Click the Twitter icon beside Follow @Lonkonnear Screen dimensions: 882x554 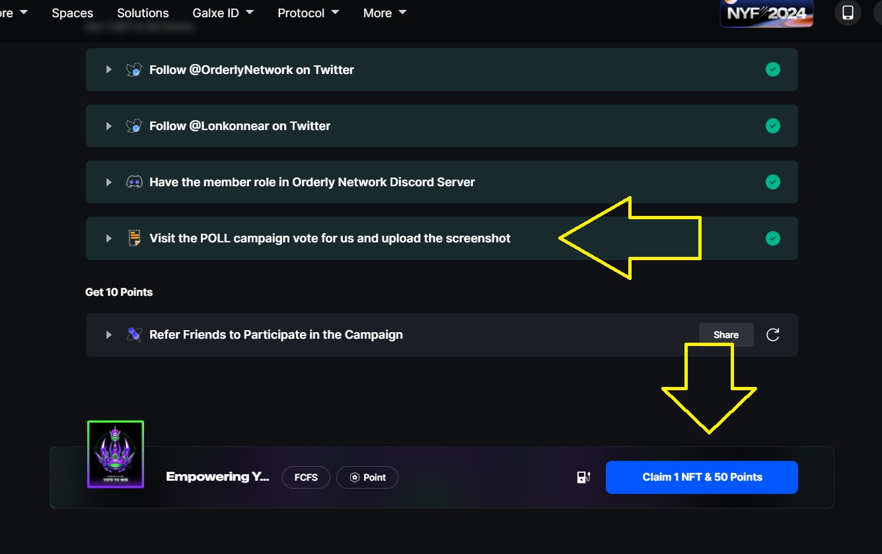tap(134, 126)
